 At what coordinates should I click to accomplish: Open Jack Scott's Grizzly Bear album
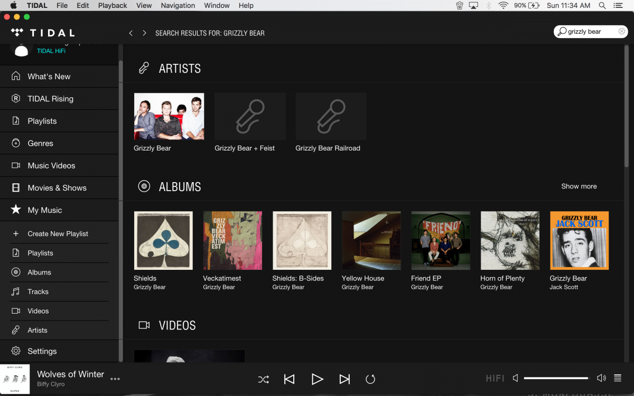click(579, 241)
